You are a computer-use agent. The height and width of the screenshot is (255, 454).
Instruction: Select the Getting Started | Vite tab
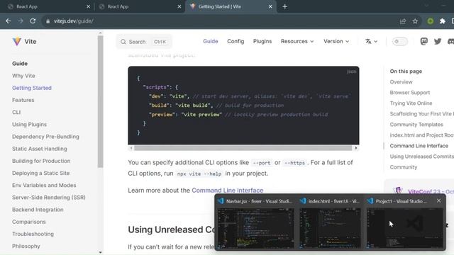coord(231,6)
